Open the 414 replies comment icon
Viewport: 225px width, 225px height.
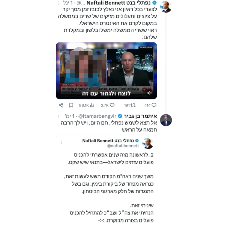(x=154, y=105)
